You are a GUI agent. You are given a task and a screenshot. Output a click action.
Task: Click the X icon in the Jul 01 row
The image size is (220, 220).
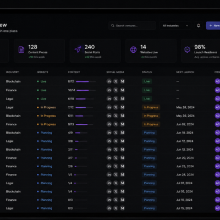coord(116,183)
